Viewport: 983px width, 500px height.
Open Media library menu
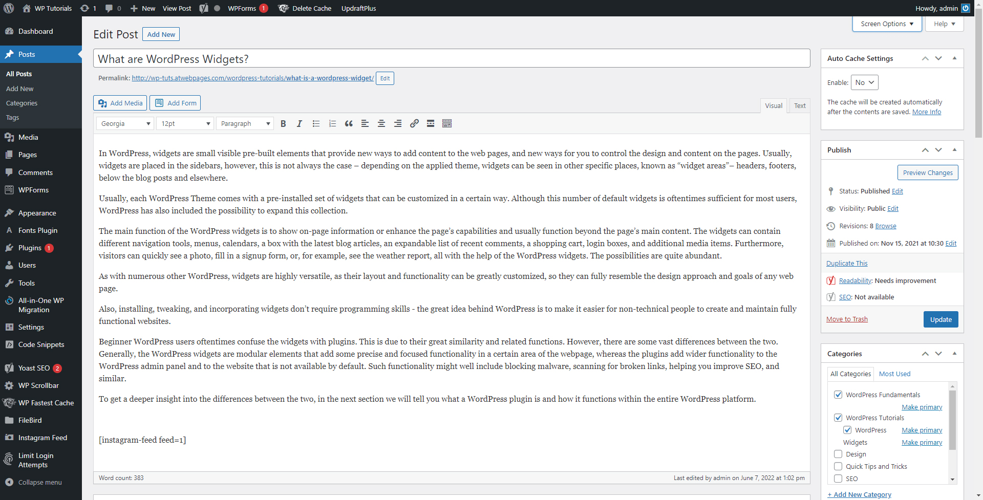tap(41, 137)
